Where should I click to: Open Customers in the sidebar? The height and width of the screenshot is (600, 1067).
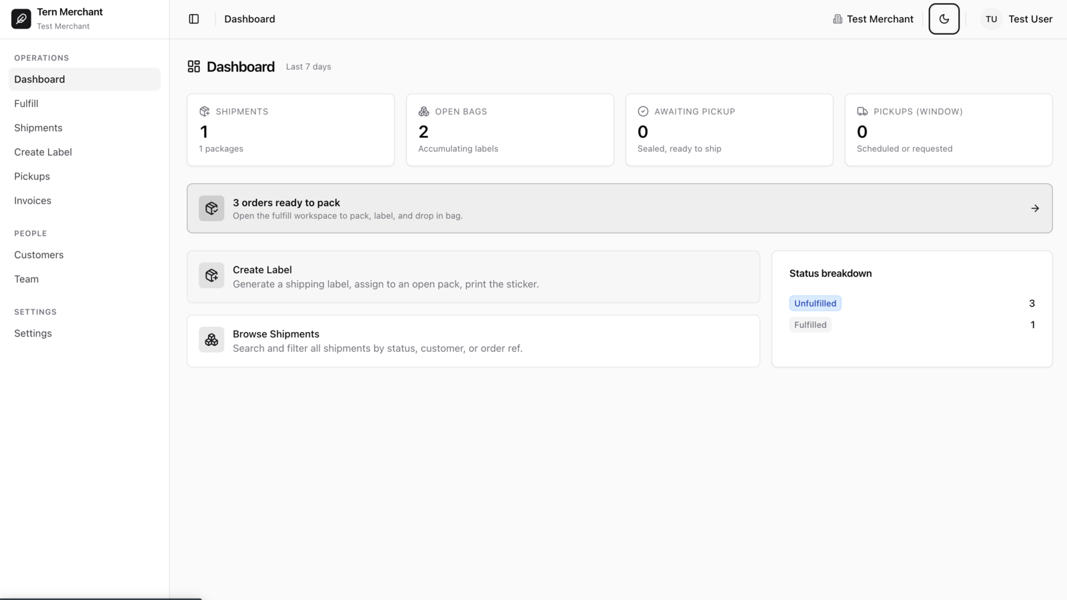(x=85, y=255)
